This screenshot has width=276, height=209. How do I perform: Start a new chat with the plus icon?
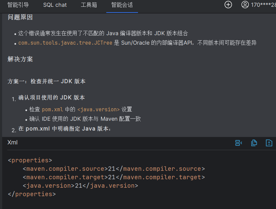pyautogui.click(x=228, y=5)
